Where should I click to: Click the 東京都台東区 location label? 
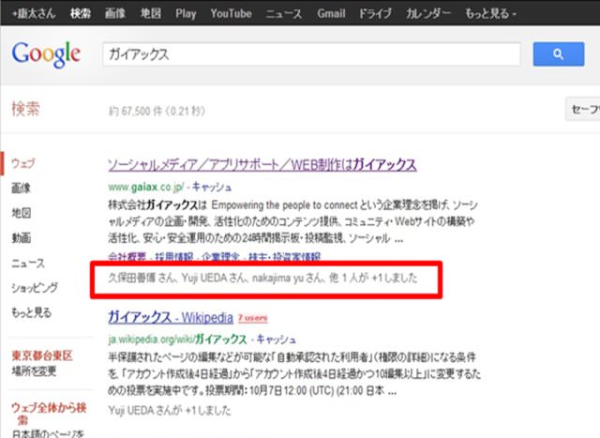pyautogui.click(x=42, y=355)
